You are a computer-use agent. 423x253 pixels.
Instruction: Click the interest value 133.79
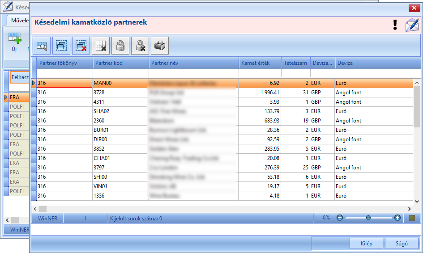click(272, 111)
